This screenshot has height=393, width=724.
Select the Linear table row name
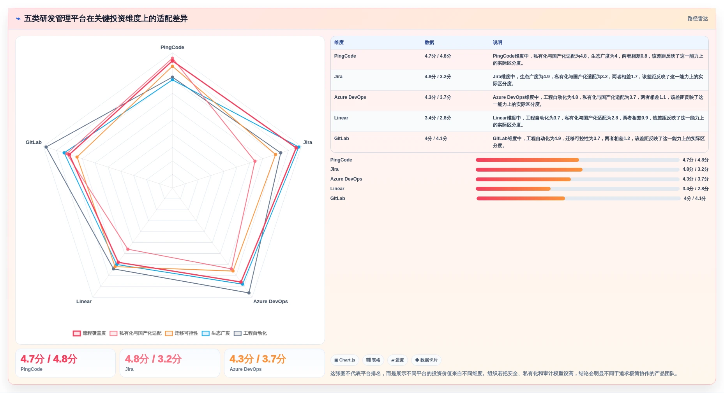[341, 118]
